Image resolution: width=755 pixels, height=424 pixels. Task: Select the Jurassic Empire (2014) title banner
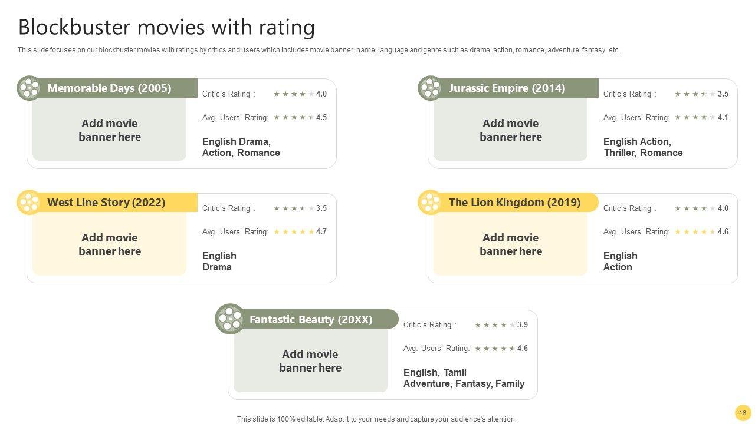pos(507,88)
